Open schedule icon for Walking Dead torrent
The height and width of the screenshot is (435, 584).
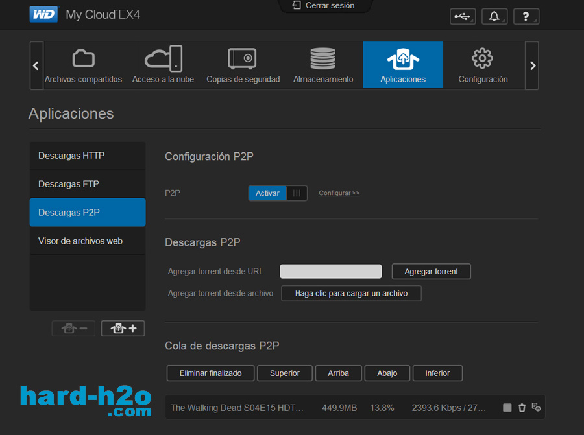pos(536,407)
